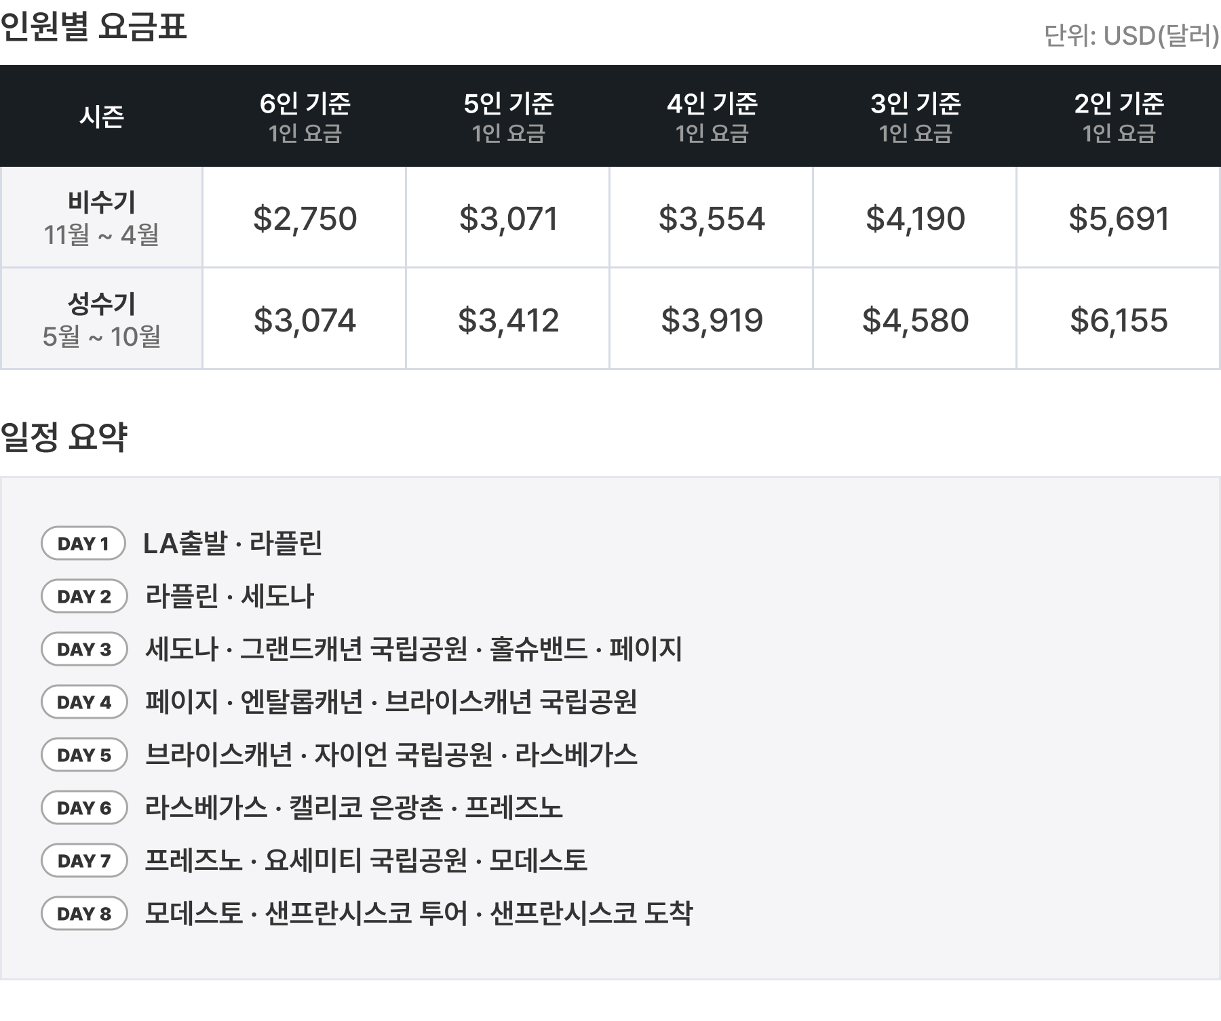Click the DAY 1 badge

click(x=83, y=544)
